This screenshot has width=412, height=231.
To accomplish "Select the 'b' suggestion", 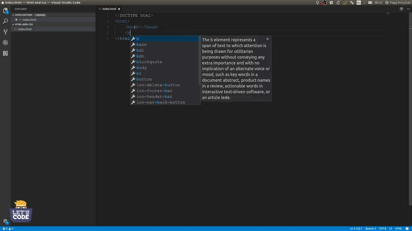I will coord(165,39).
